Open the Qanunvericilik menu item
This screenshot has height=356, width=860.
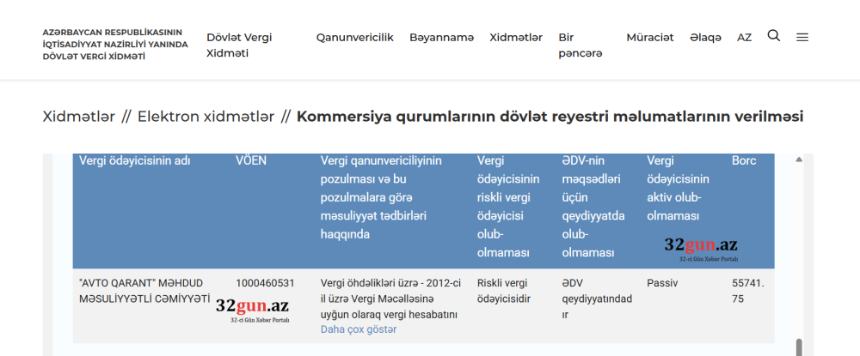354,38
